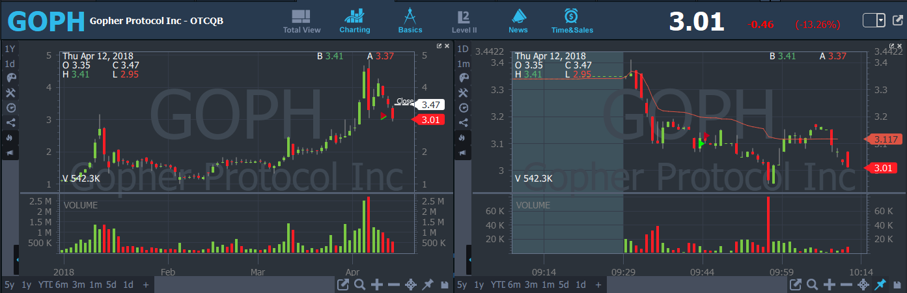
Task: Click the GOPH ticker symbol
Action: [x=46, y=21]
